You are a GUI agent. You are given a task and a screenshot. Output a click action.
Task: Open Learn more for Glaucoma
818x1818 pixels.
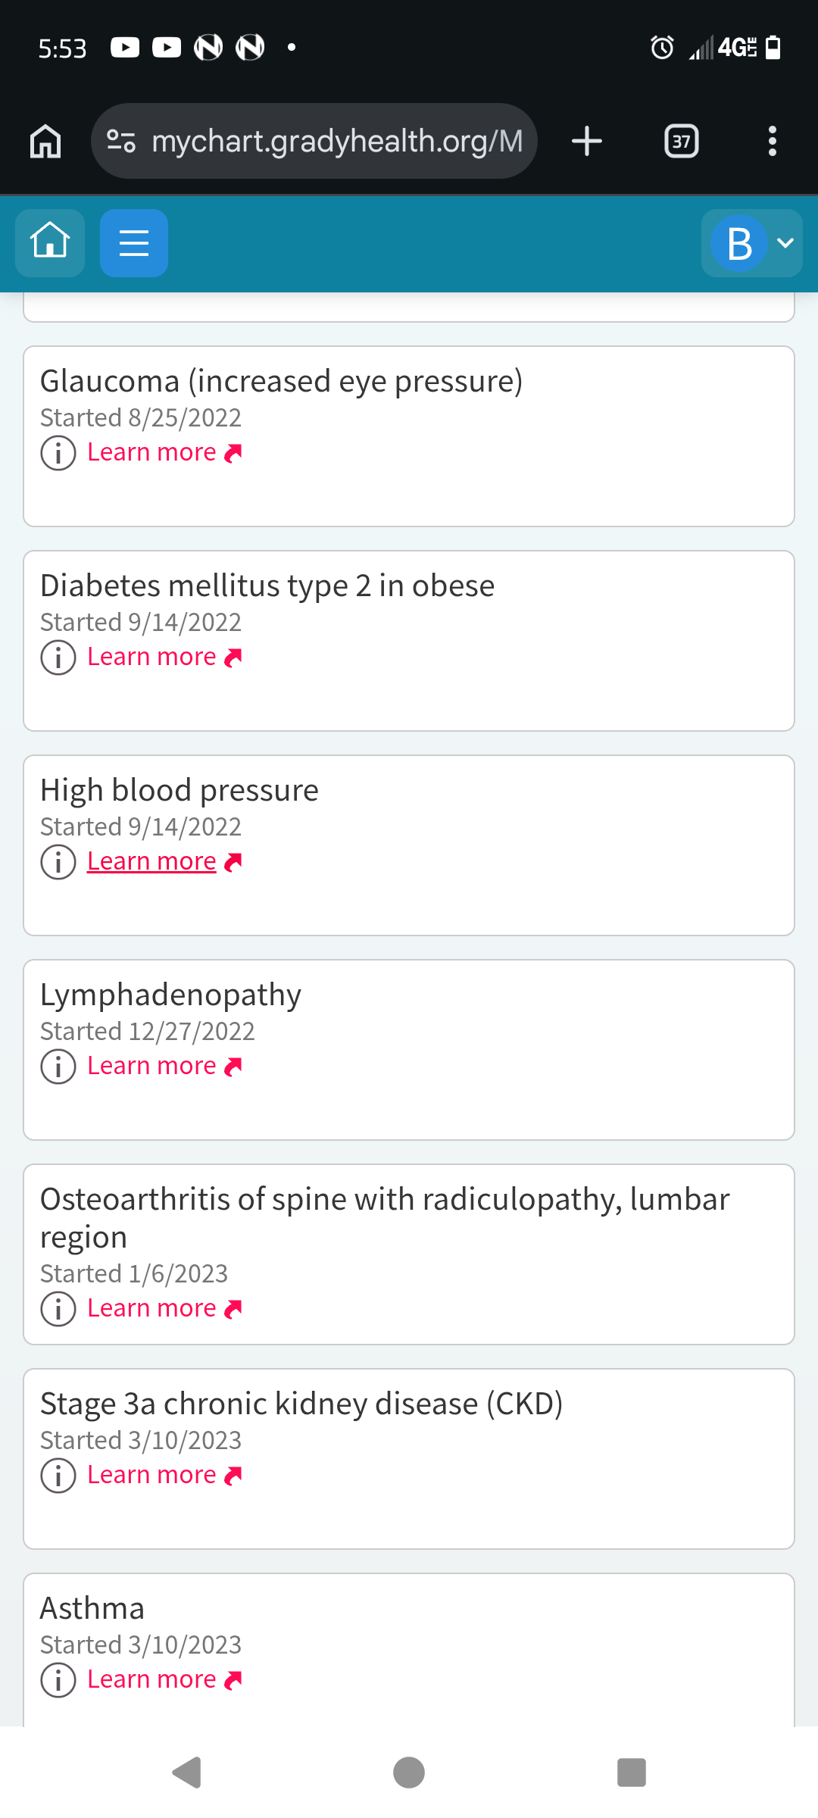[x=164, y=452]
